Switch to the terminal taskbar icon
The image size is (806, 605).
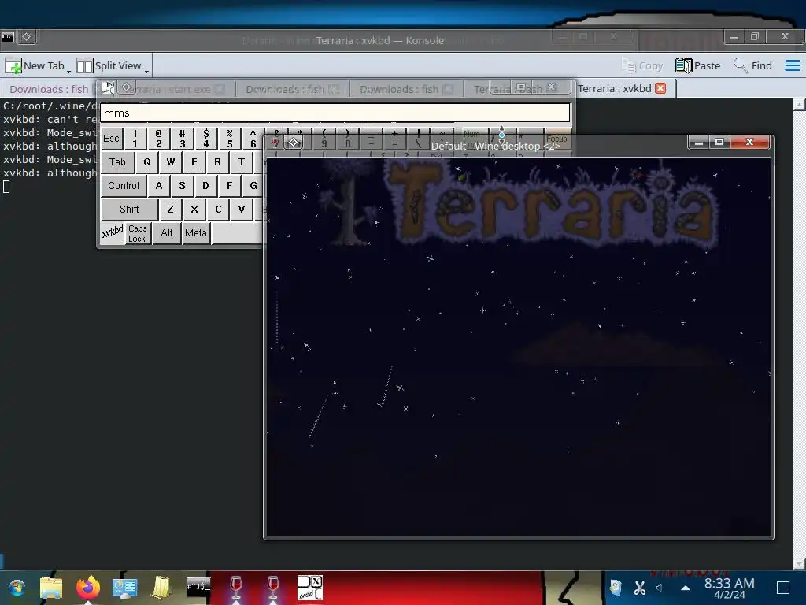click(198, 587)
